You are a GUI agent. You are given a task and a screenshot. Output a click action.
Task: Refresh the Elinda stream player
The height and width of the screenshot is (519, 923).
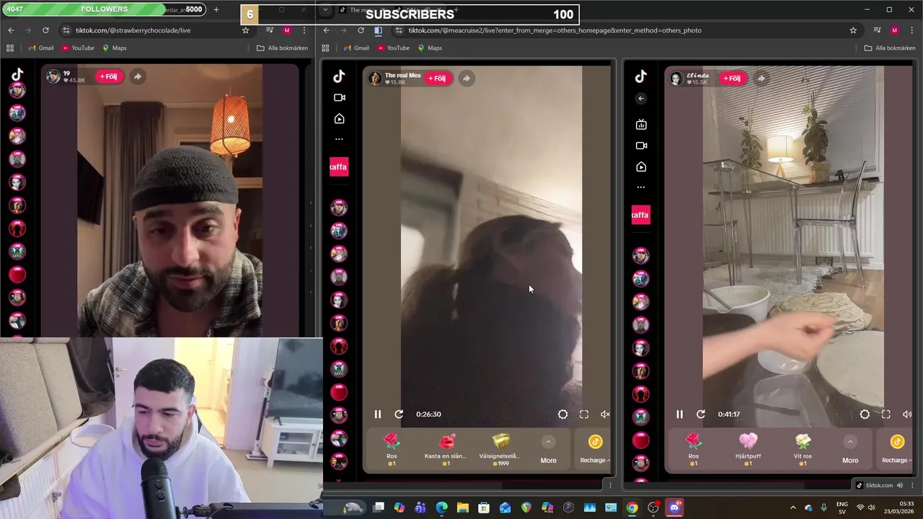701,414
